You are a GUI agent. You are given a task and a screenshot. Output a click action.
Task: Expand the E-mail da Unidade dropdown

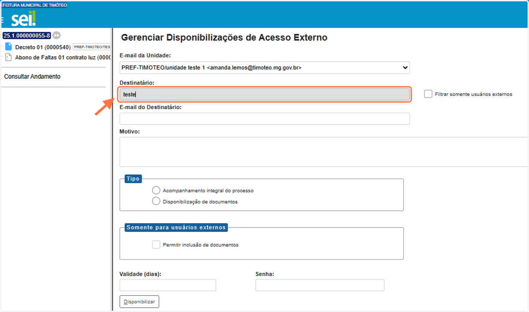264,68
